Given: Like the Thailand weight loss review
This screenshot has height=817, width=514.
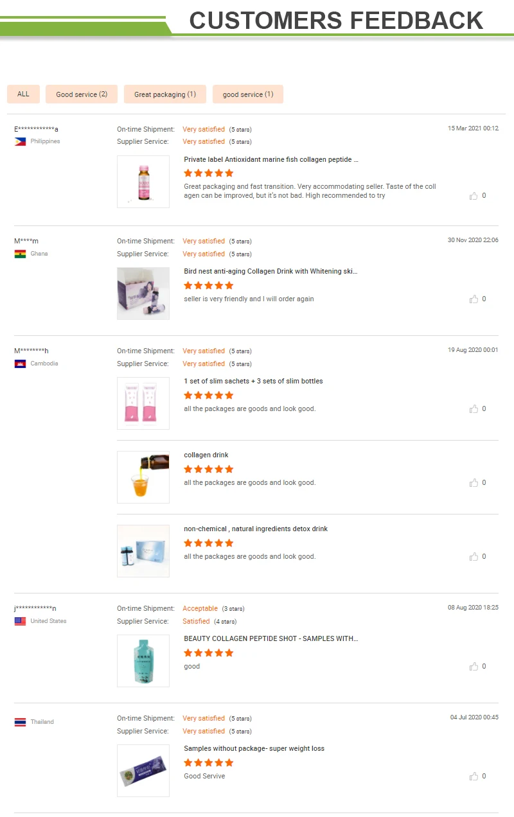Looking at the screenshot, I should point(474,776).
